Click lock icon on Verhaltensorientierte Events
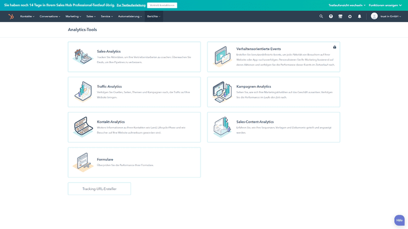 tap(334, 47)
